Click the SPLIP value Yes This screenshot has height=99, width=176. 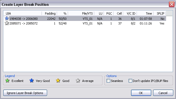[x=162, y=23]
